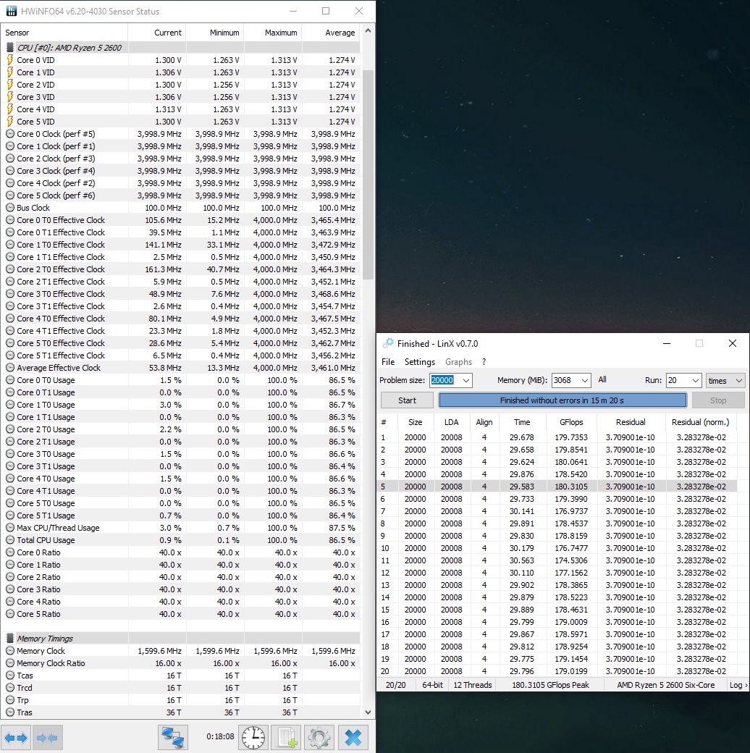750x753 pixels.
Task: Click the Stop button in LinX
Action: pos(718,400)
